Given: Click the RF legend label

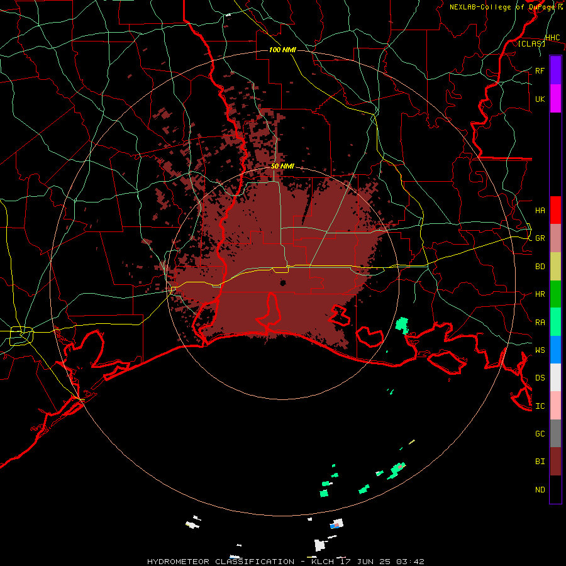Looking at the screenshot, I should click(540, 70).
